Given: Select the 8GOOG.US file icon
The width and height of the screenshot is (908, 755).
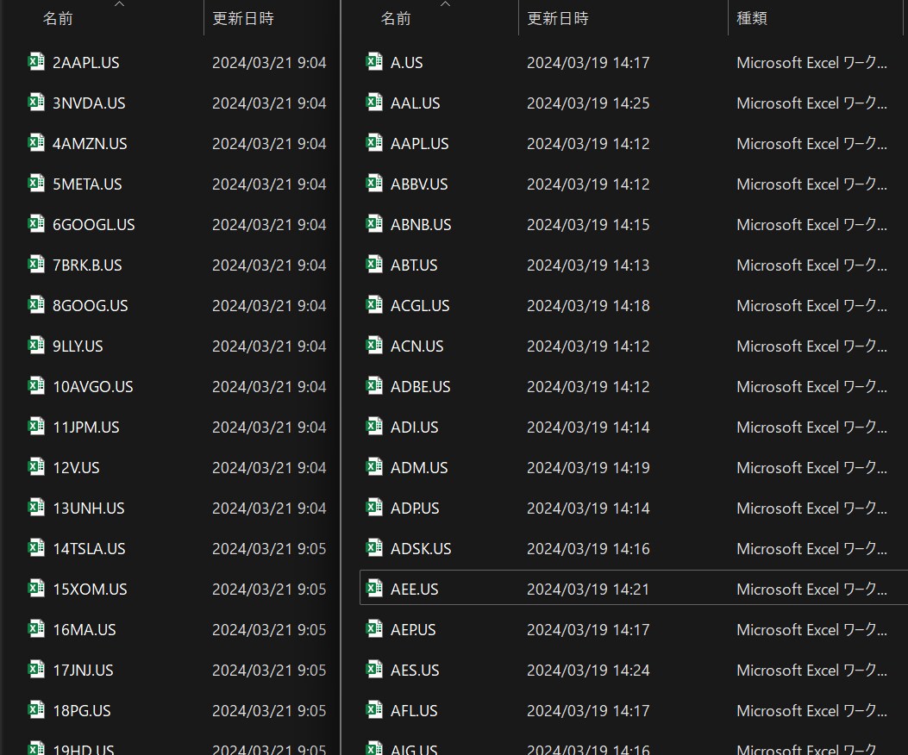Looking at the screenshot, I should click(x=36, y=304).
